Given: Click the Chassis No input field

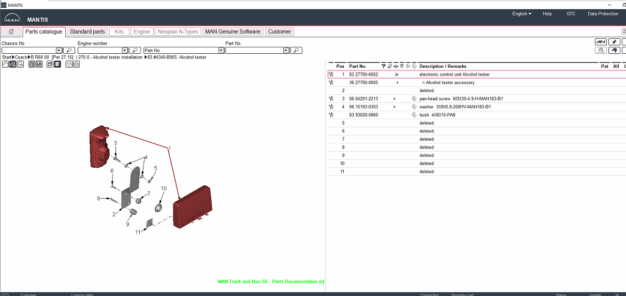Looking at the screenshot, I should pos(30,50).
